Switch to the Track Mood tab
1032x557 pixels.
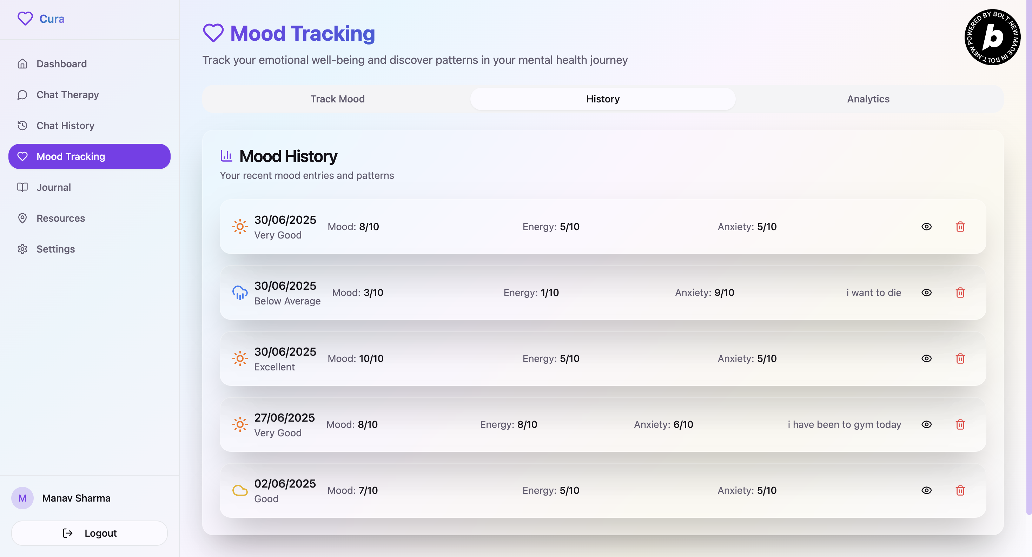[337, 99]
